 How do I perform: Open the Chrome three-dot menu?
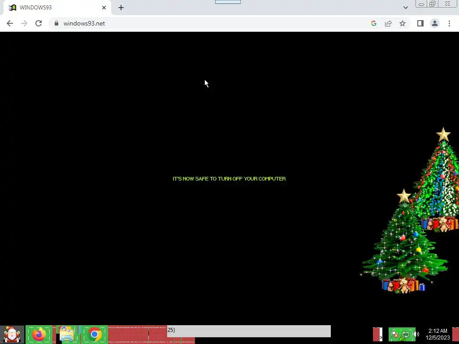click(449, 23)
